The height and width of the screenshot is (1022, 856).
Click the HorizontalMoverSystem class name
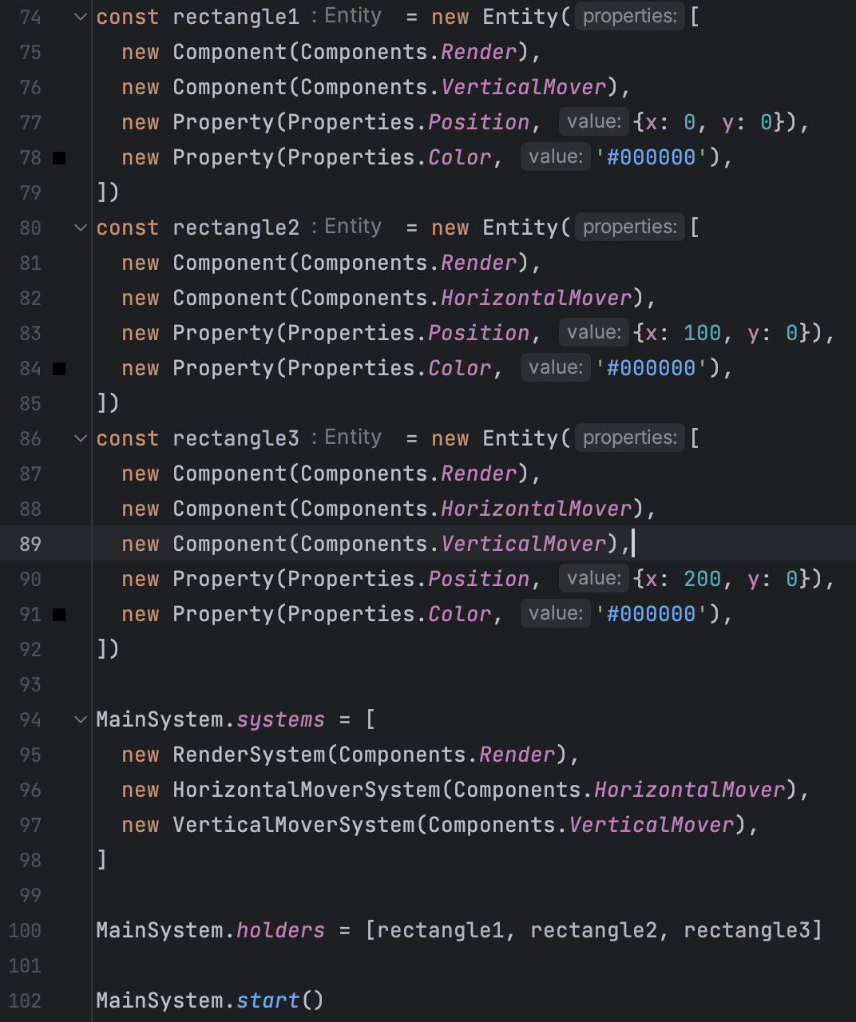tap(307, 790)
